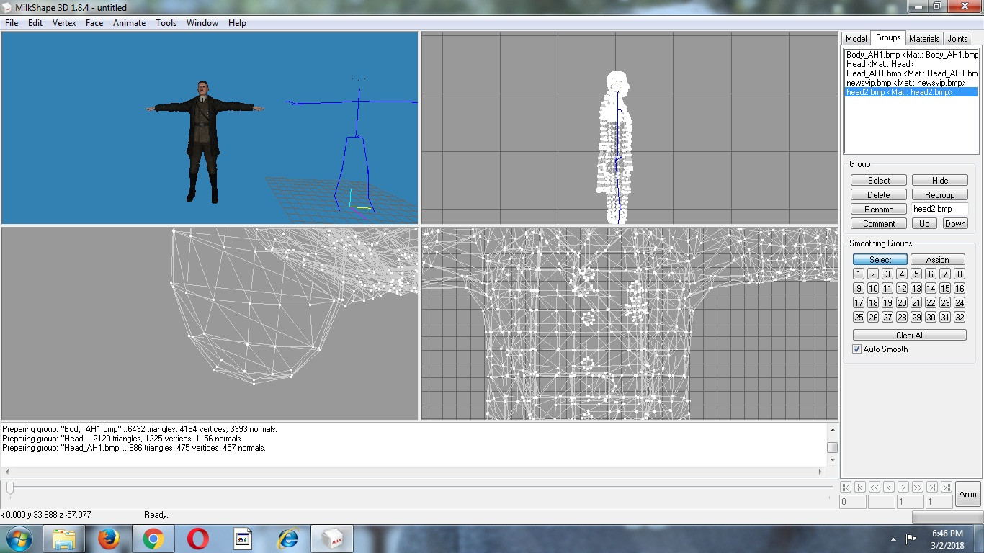Image resolution: width=984 pixels, height=553 pixels.
Task: Step back one animation frame
Action: (889, 487)
